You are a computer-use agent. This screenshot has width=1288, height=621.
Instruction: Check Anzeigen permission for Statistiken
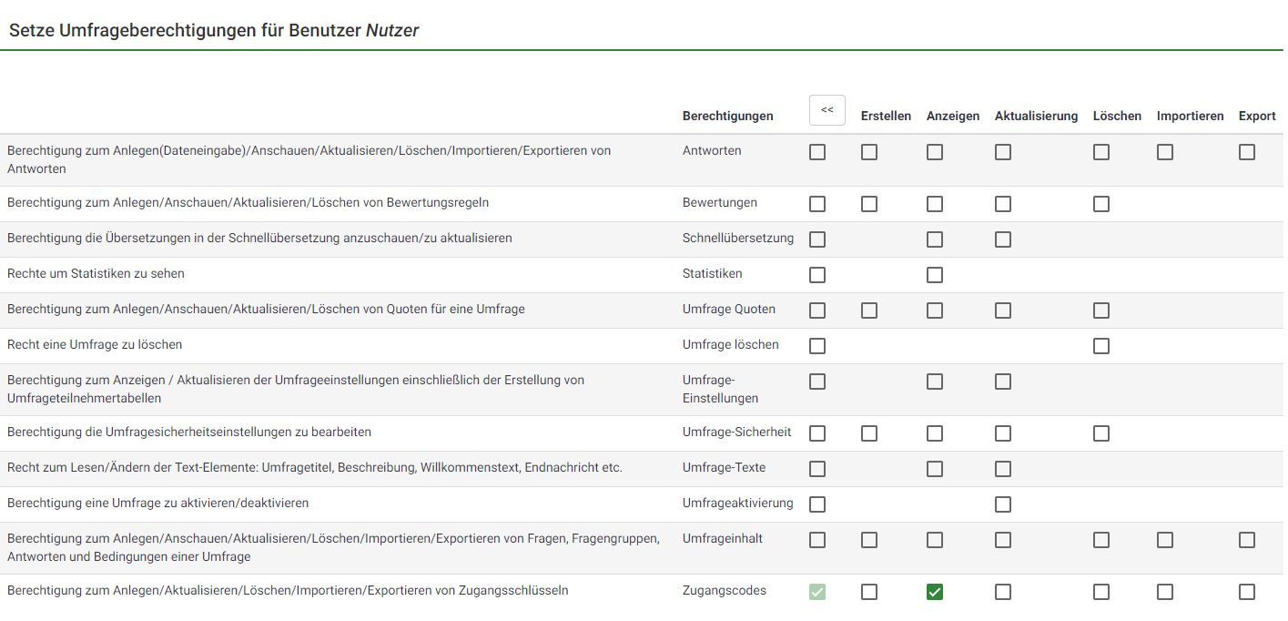935,275
